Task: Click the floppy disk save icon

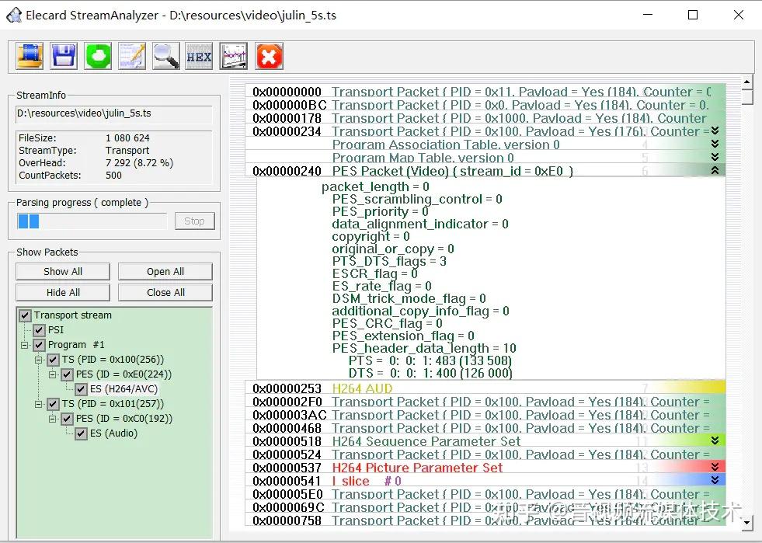Action: click(x=64, y=56)
